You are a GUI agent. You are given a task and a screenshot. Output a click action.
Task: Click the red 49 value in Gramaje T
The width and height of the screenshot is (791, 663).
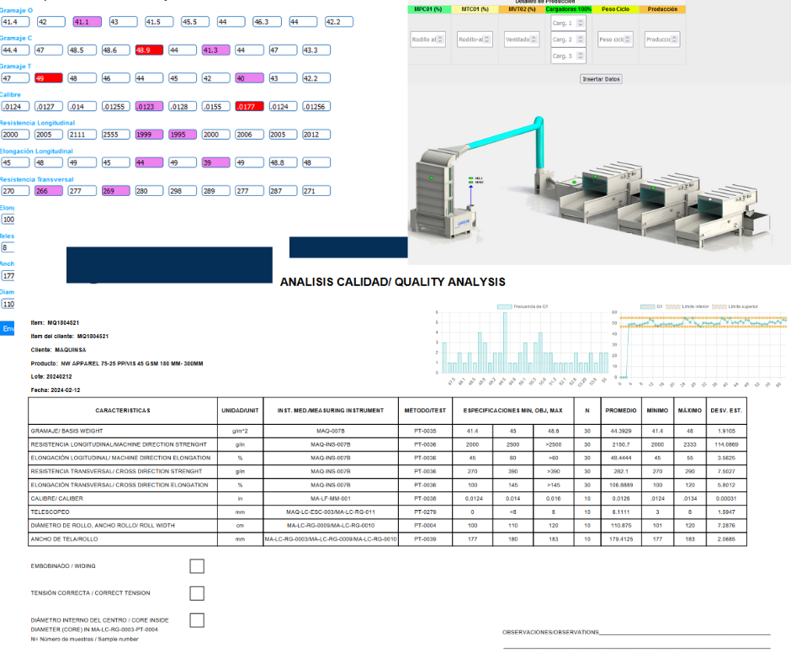point(49,77)
